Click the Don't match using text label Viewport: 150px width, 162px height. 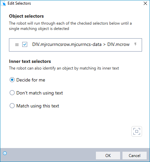pos(39,93)
